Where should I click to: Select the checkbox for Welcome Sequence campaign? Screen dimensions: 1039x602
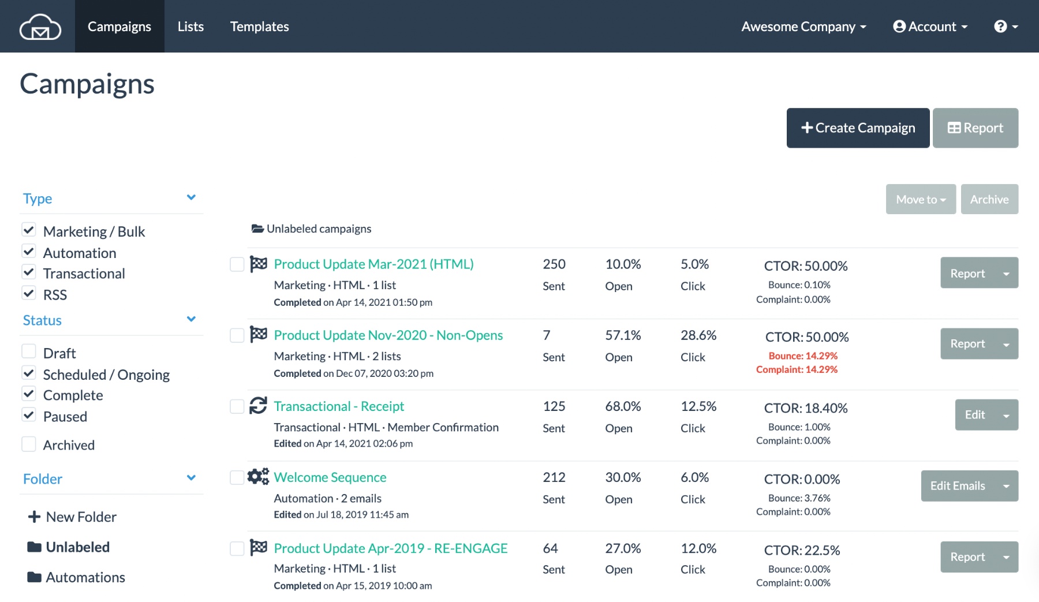coord(237,478)
